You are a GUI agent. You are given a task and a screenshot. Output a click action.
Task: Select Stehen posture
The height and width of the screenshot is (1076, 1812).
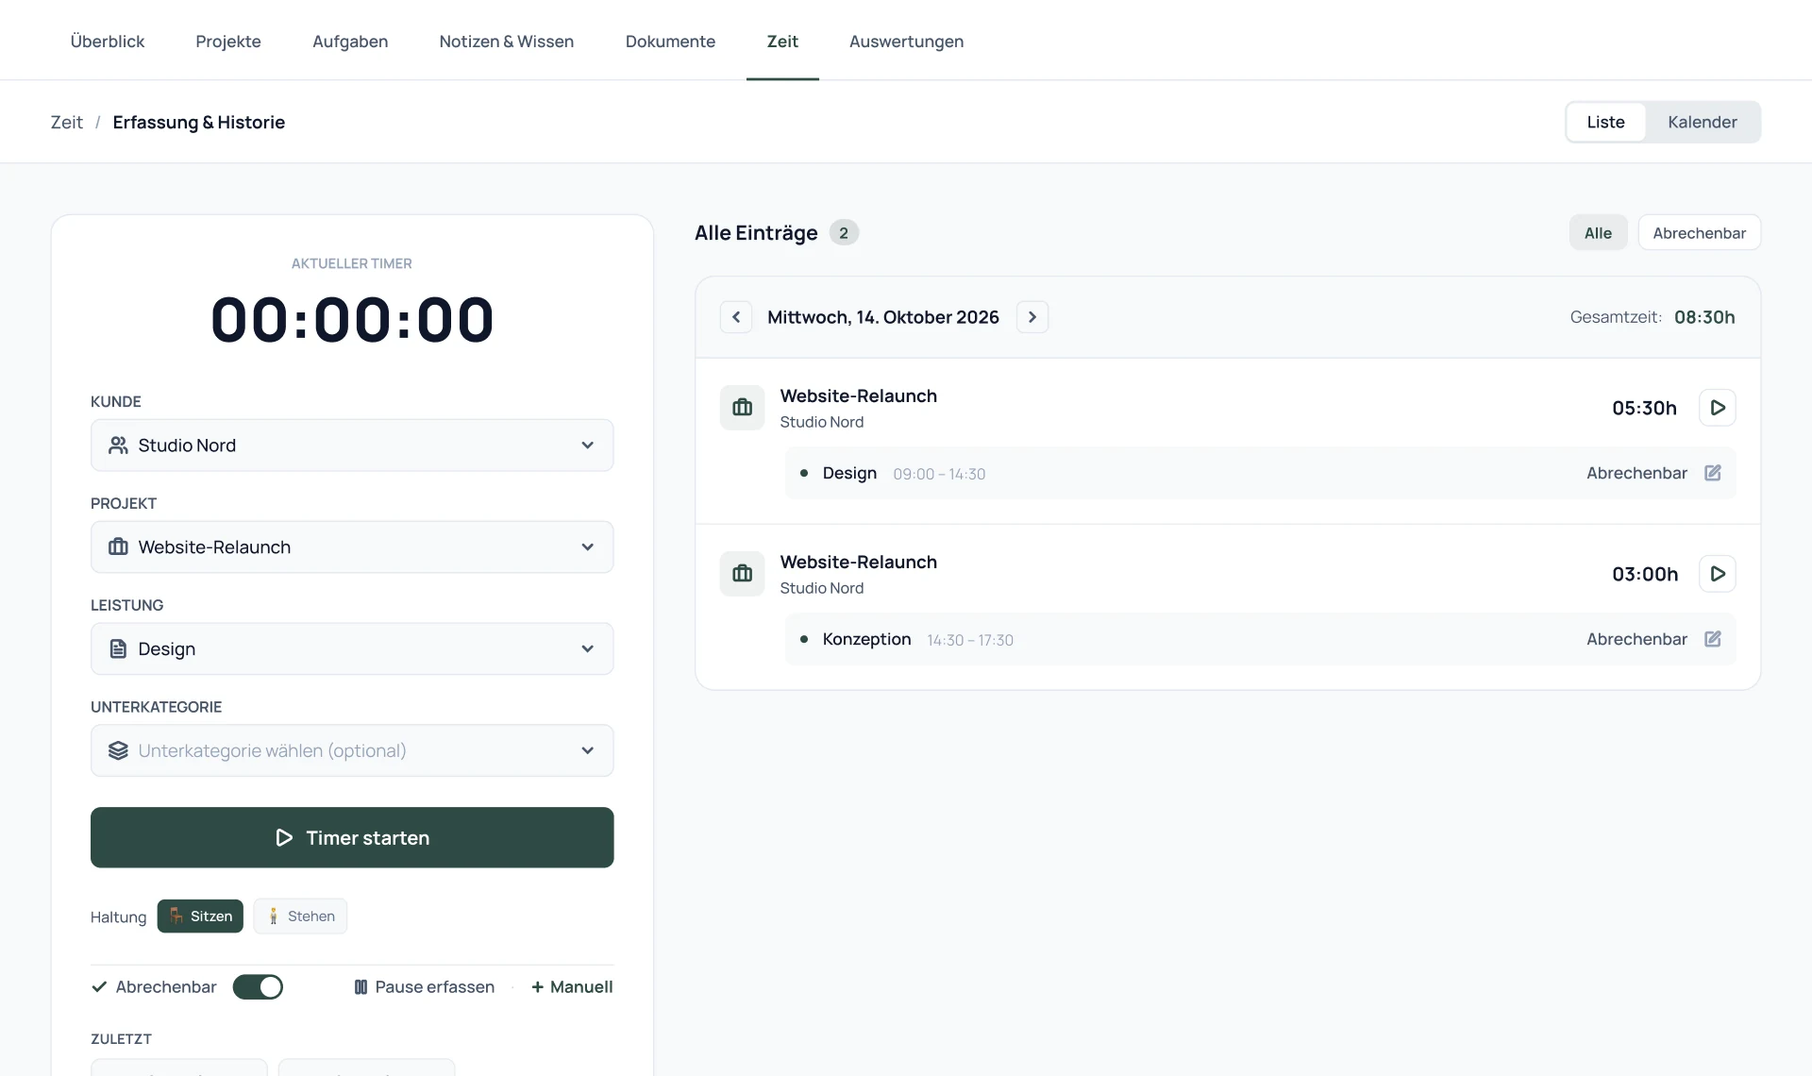pos(300,916)
